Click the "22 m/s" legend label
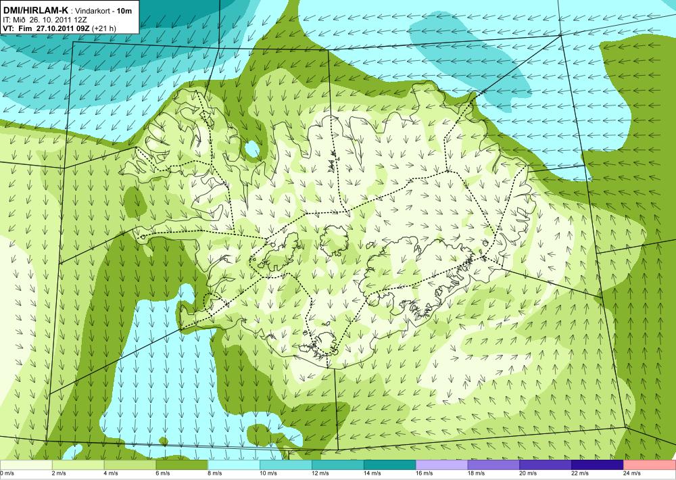This screenshot has height=480, width=676. click(580, 473)
